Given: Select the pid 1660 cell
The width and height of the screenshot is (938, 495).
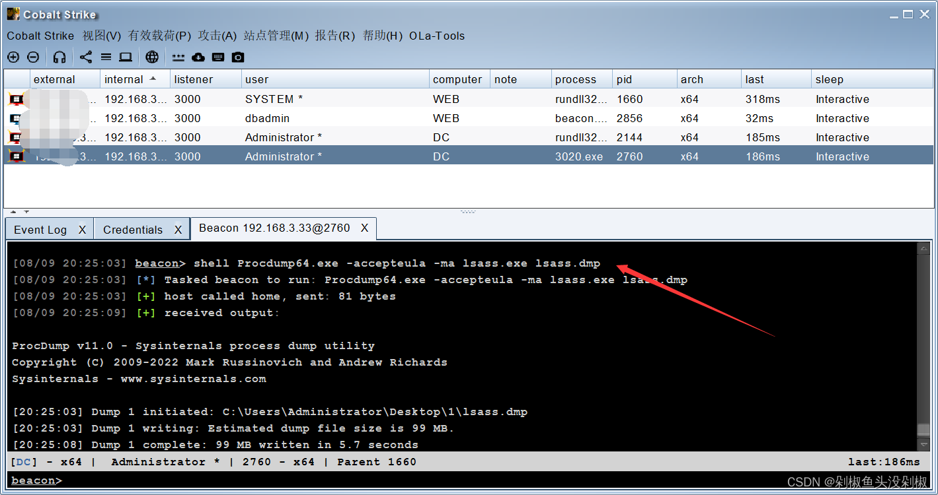Looking at the screenshot, I should (x=645, y=99).
